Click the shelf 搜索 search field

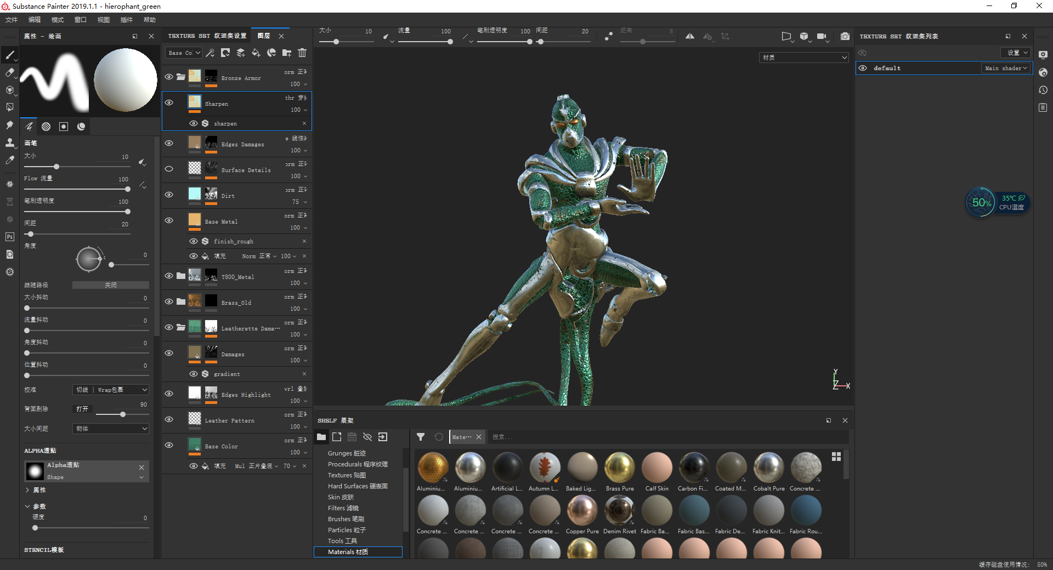click(x=668, y=437)
